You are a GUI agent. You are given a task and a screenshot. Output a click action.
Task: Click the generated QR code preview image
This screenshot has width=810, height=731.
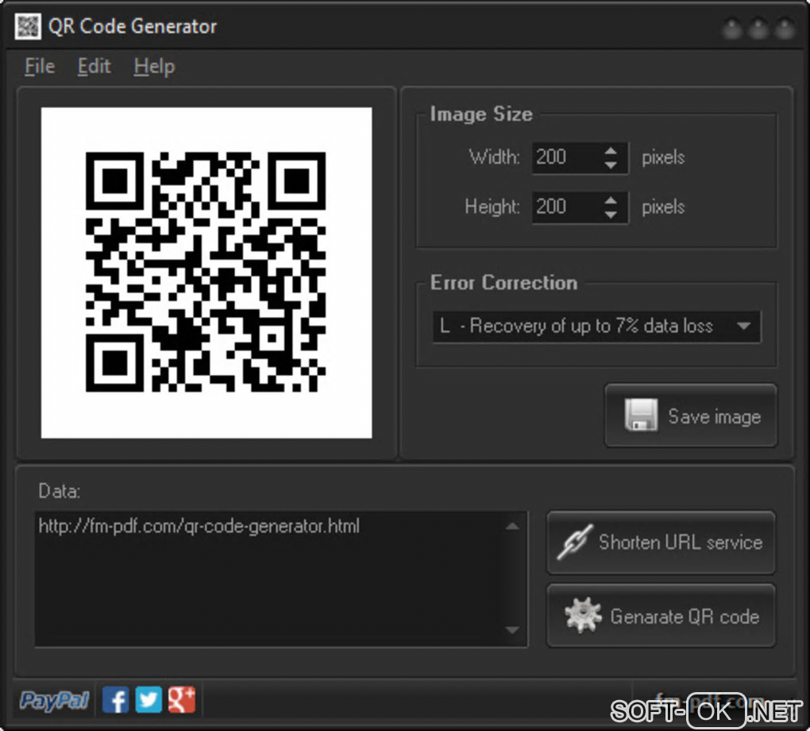[206, 273]
